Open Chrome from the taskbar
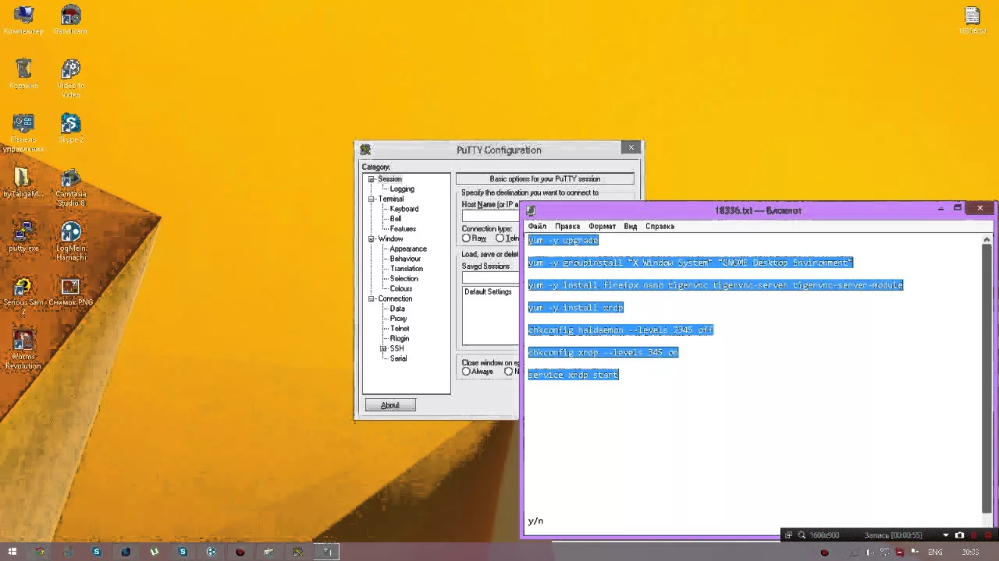 (40, 552)
